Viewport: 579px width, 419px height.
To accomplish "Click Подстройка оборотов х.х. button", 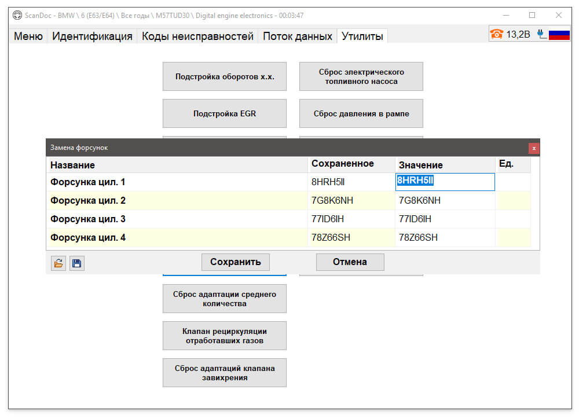I will [225, 76].
